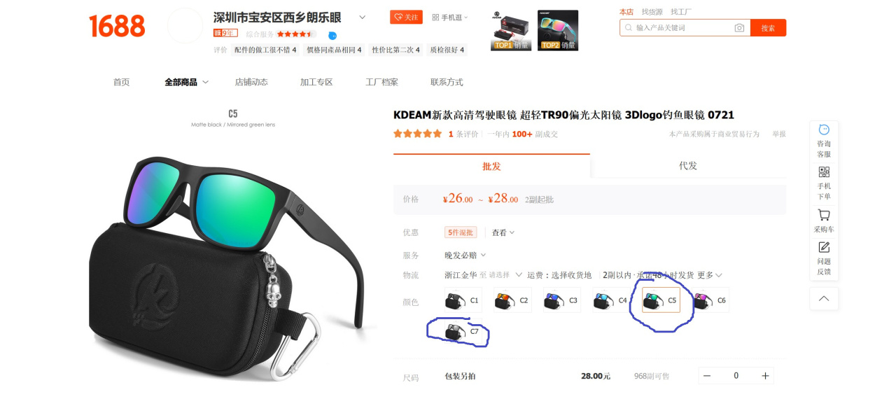Viewport: 896px width, 399px height.
Task: Switch to the 代发 tab
Action: point(688,166)
